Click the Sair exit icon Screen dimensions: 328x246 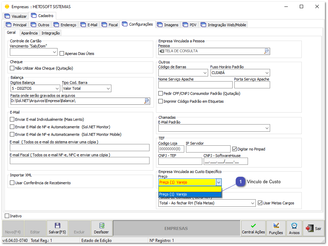[309, 228]
